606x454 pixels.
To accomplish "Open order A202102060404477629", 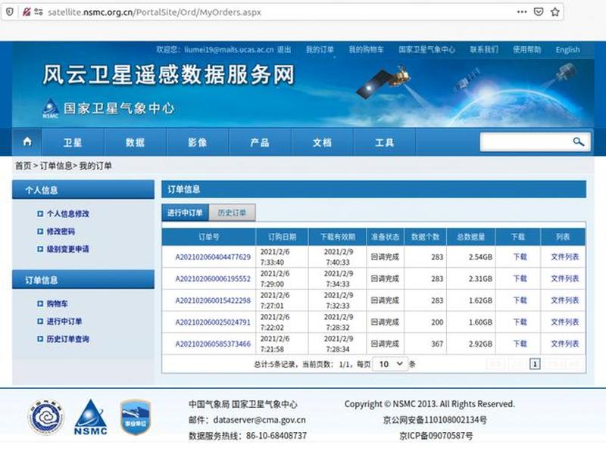I will pyautogui.click(x=213, y=257).
